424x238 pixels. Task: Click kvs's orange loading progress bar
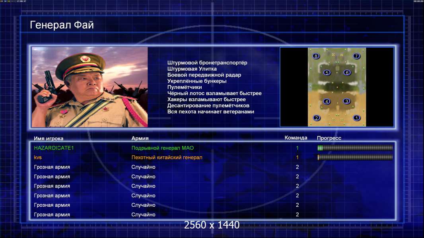pyautogui.click(x=355, y=157)
